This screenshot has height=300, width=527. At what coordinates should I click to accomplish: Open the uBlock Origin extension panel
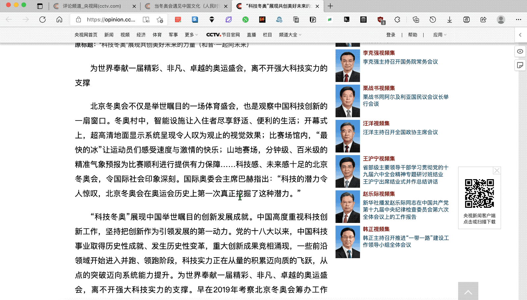pos(381,19)
